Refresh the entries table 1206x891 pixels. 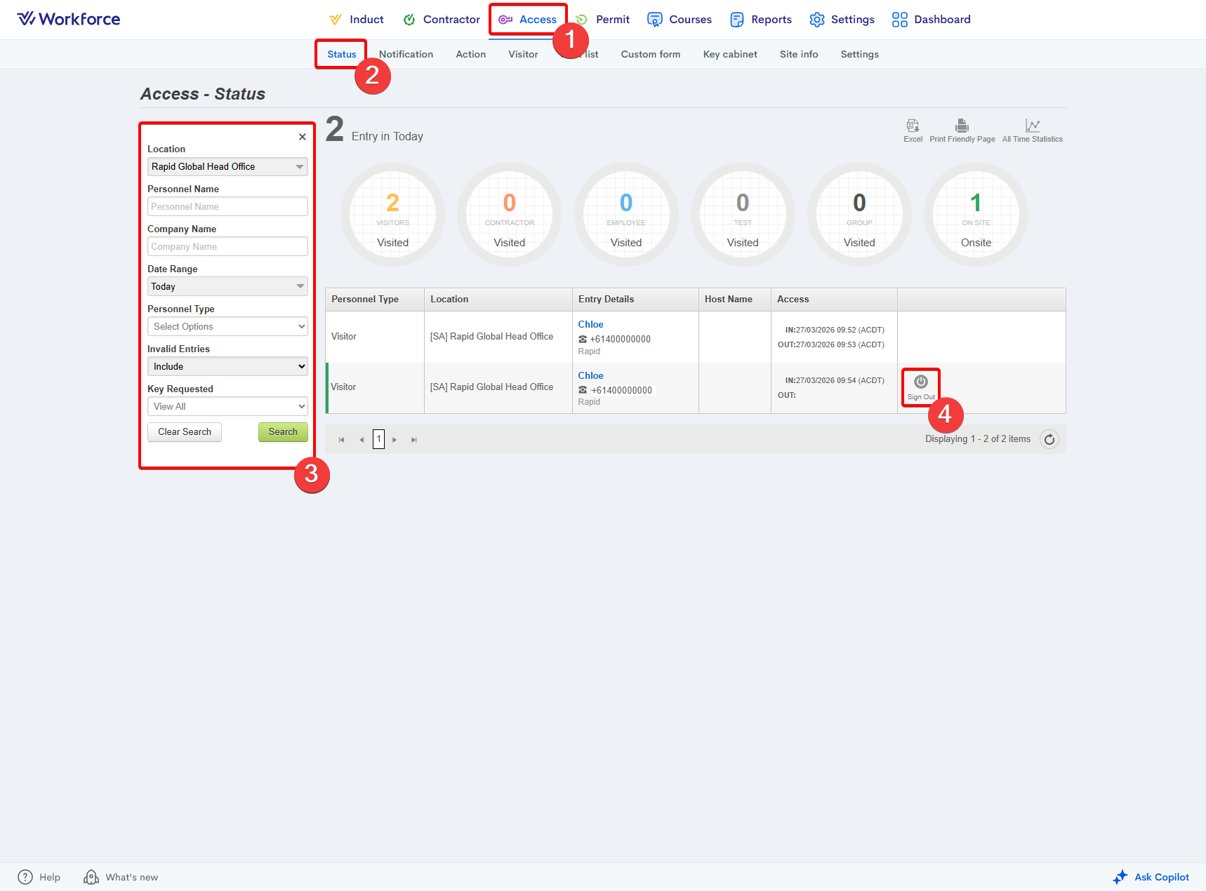coord(1049,440)
